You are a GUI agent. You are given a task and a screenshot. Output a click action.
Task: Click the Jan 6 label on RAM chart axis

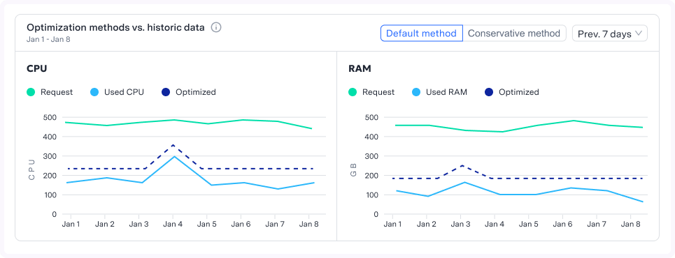(x=563, y=224)
